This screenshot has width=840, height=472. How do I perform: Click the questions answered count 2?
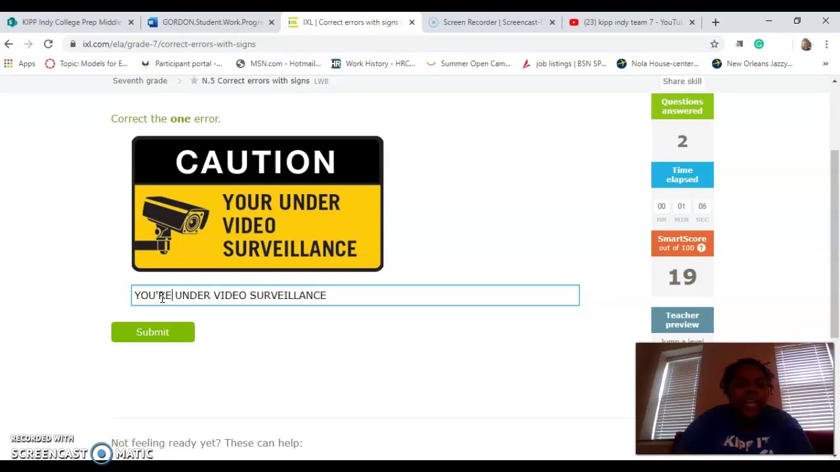pos(682,142)
